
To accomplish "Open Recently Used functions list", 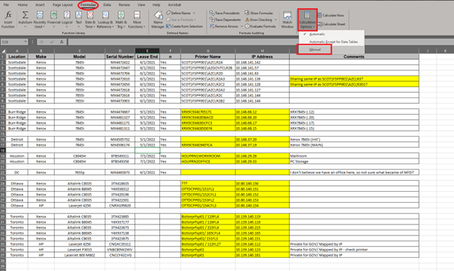I will [40, 20].
